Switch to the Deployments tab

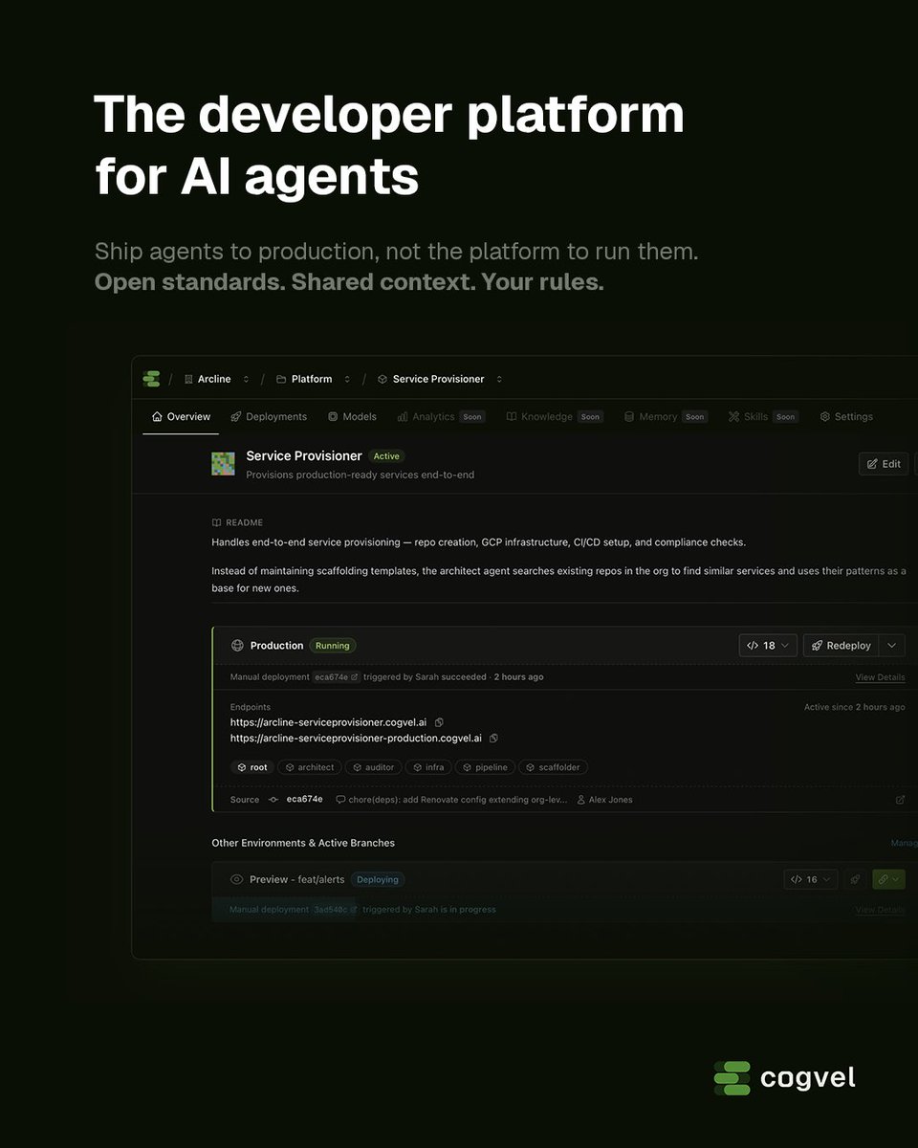(269, 417)
